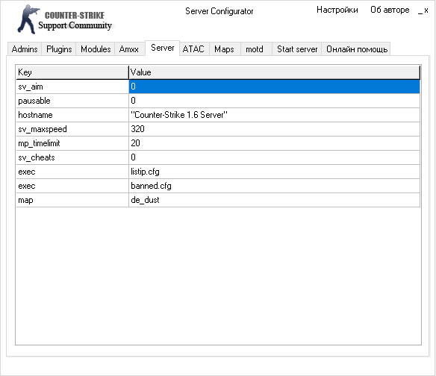The width and height of the screenshot is (436, 376).
Task: Open Об авторе about link
Action: click(390, 10)
